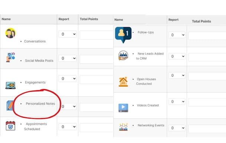This screenshot has width=226, height=143.
Task: Click the Personalized Notes label
Action: (x=40, y=104)
